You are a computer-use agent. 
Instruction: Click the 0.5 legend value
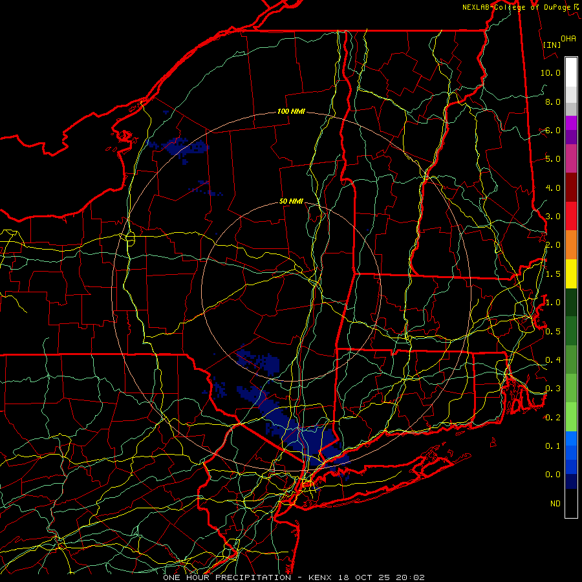pyautogui.click(x=553, y=332)
